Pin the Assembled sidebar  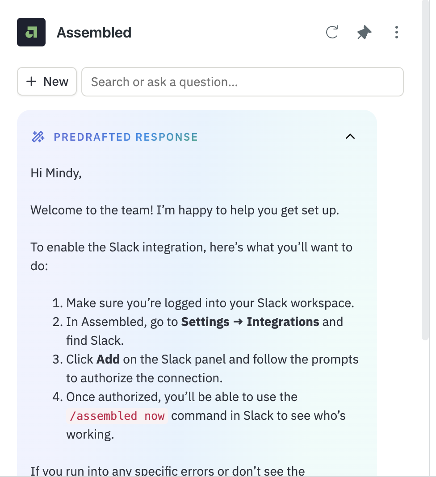coord(364,32)
